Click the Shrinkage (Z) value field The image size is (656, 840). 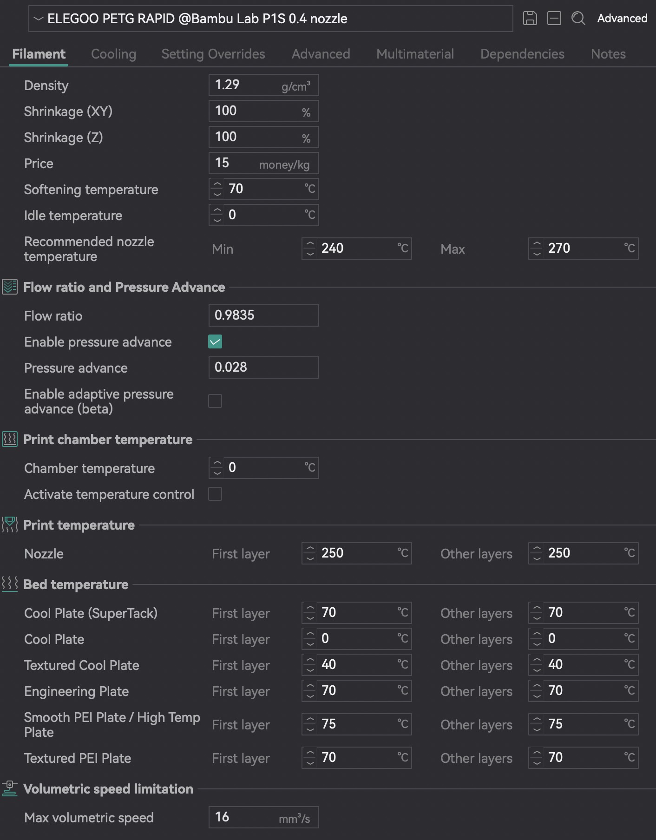tap(263, 137)
